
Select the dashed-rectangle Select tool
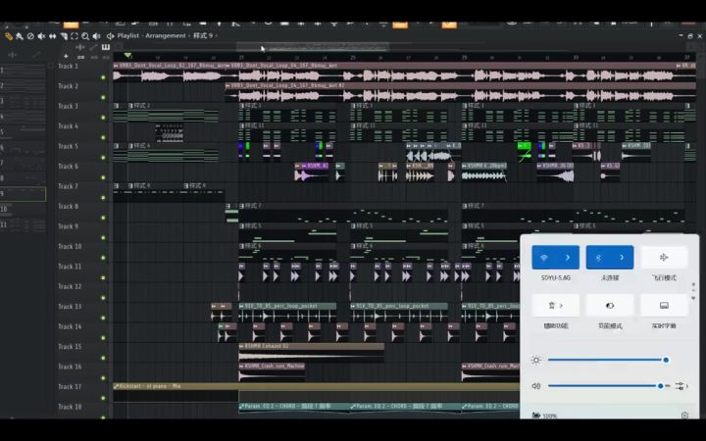pos(75,36)
